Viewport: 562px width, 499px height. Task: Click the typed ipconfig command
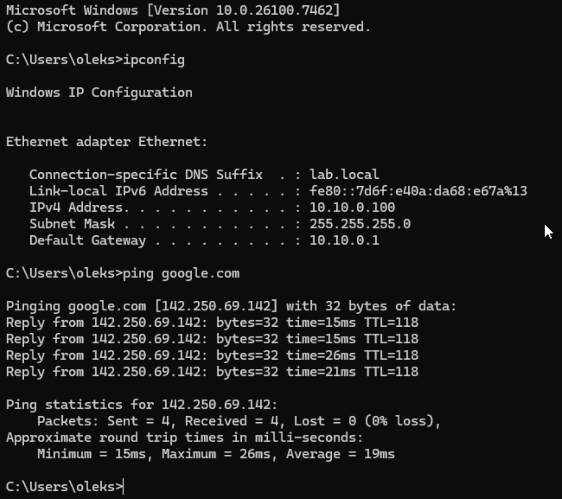(x=154, y=59)
